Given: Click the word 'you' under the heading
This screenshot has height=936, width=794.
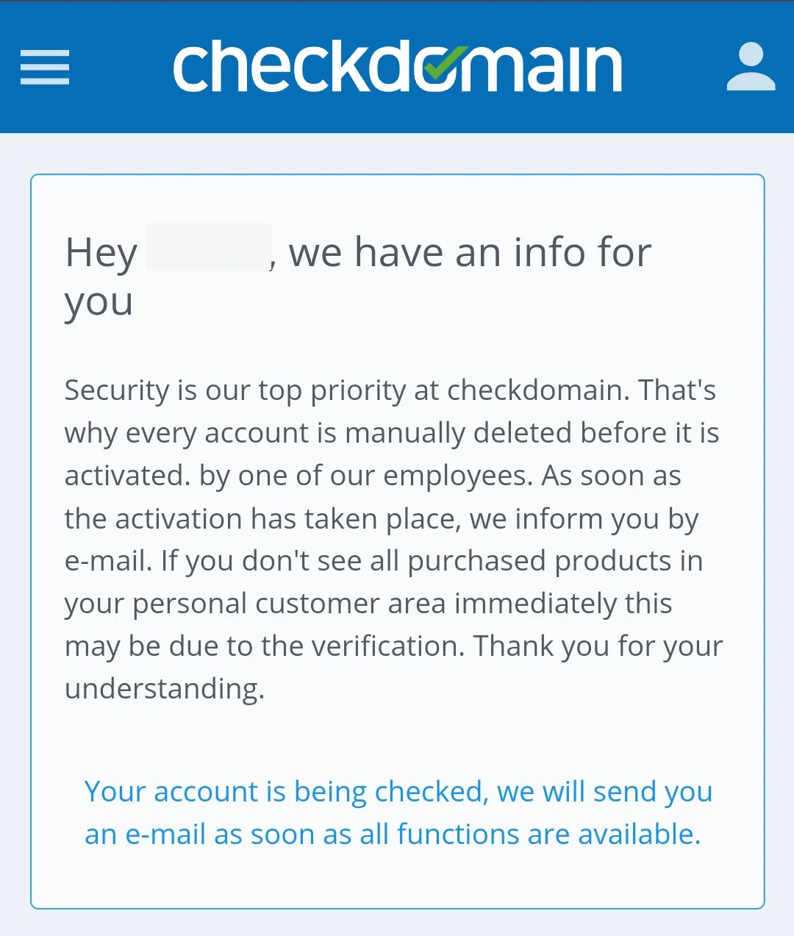Looking at the screenshot, I should (99, 302).
